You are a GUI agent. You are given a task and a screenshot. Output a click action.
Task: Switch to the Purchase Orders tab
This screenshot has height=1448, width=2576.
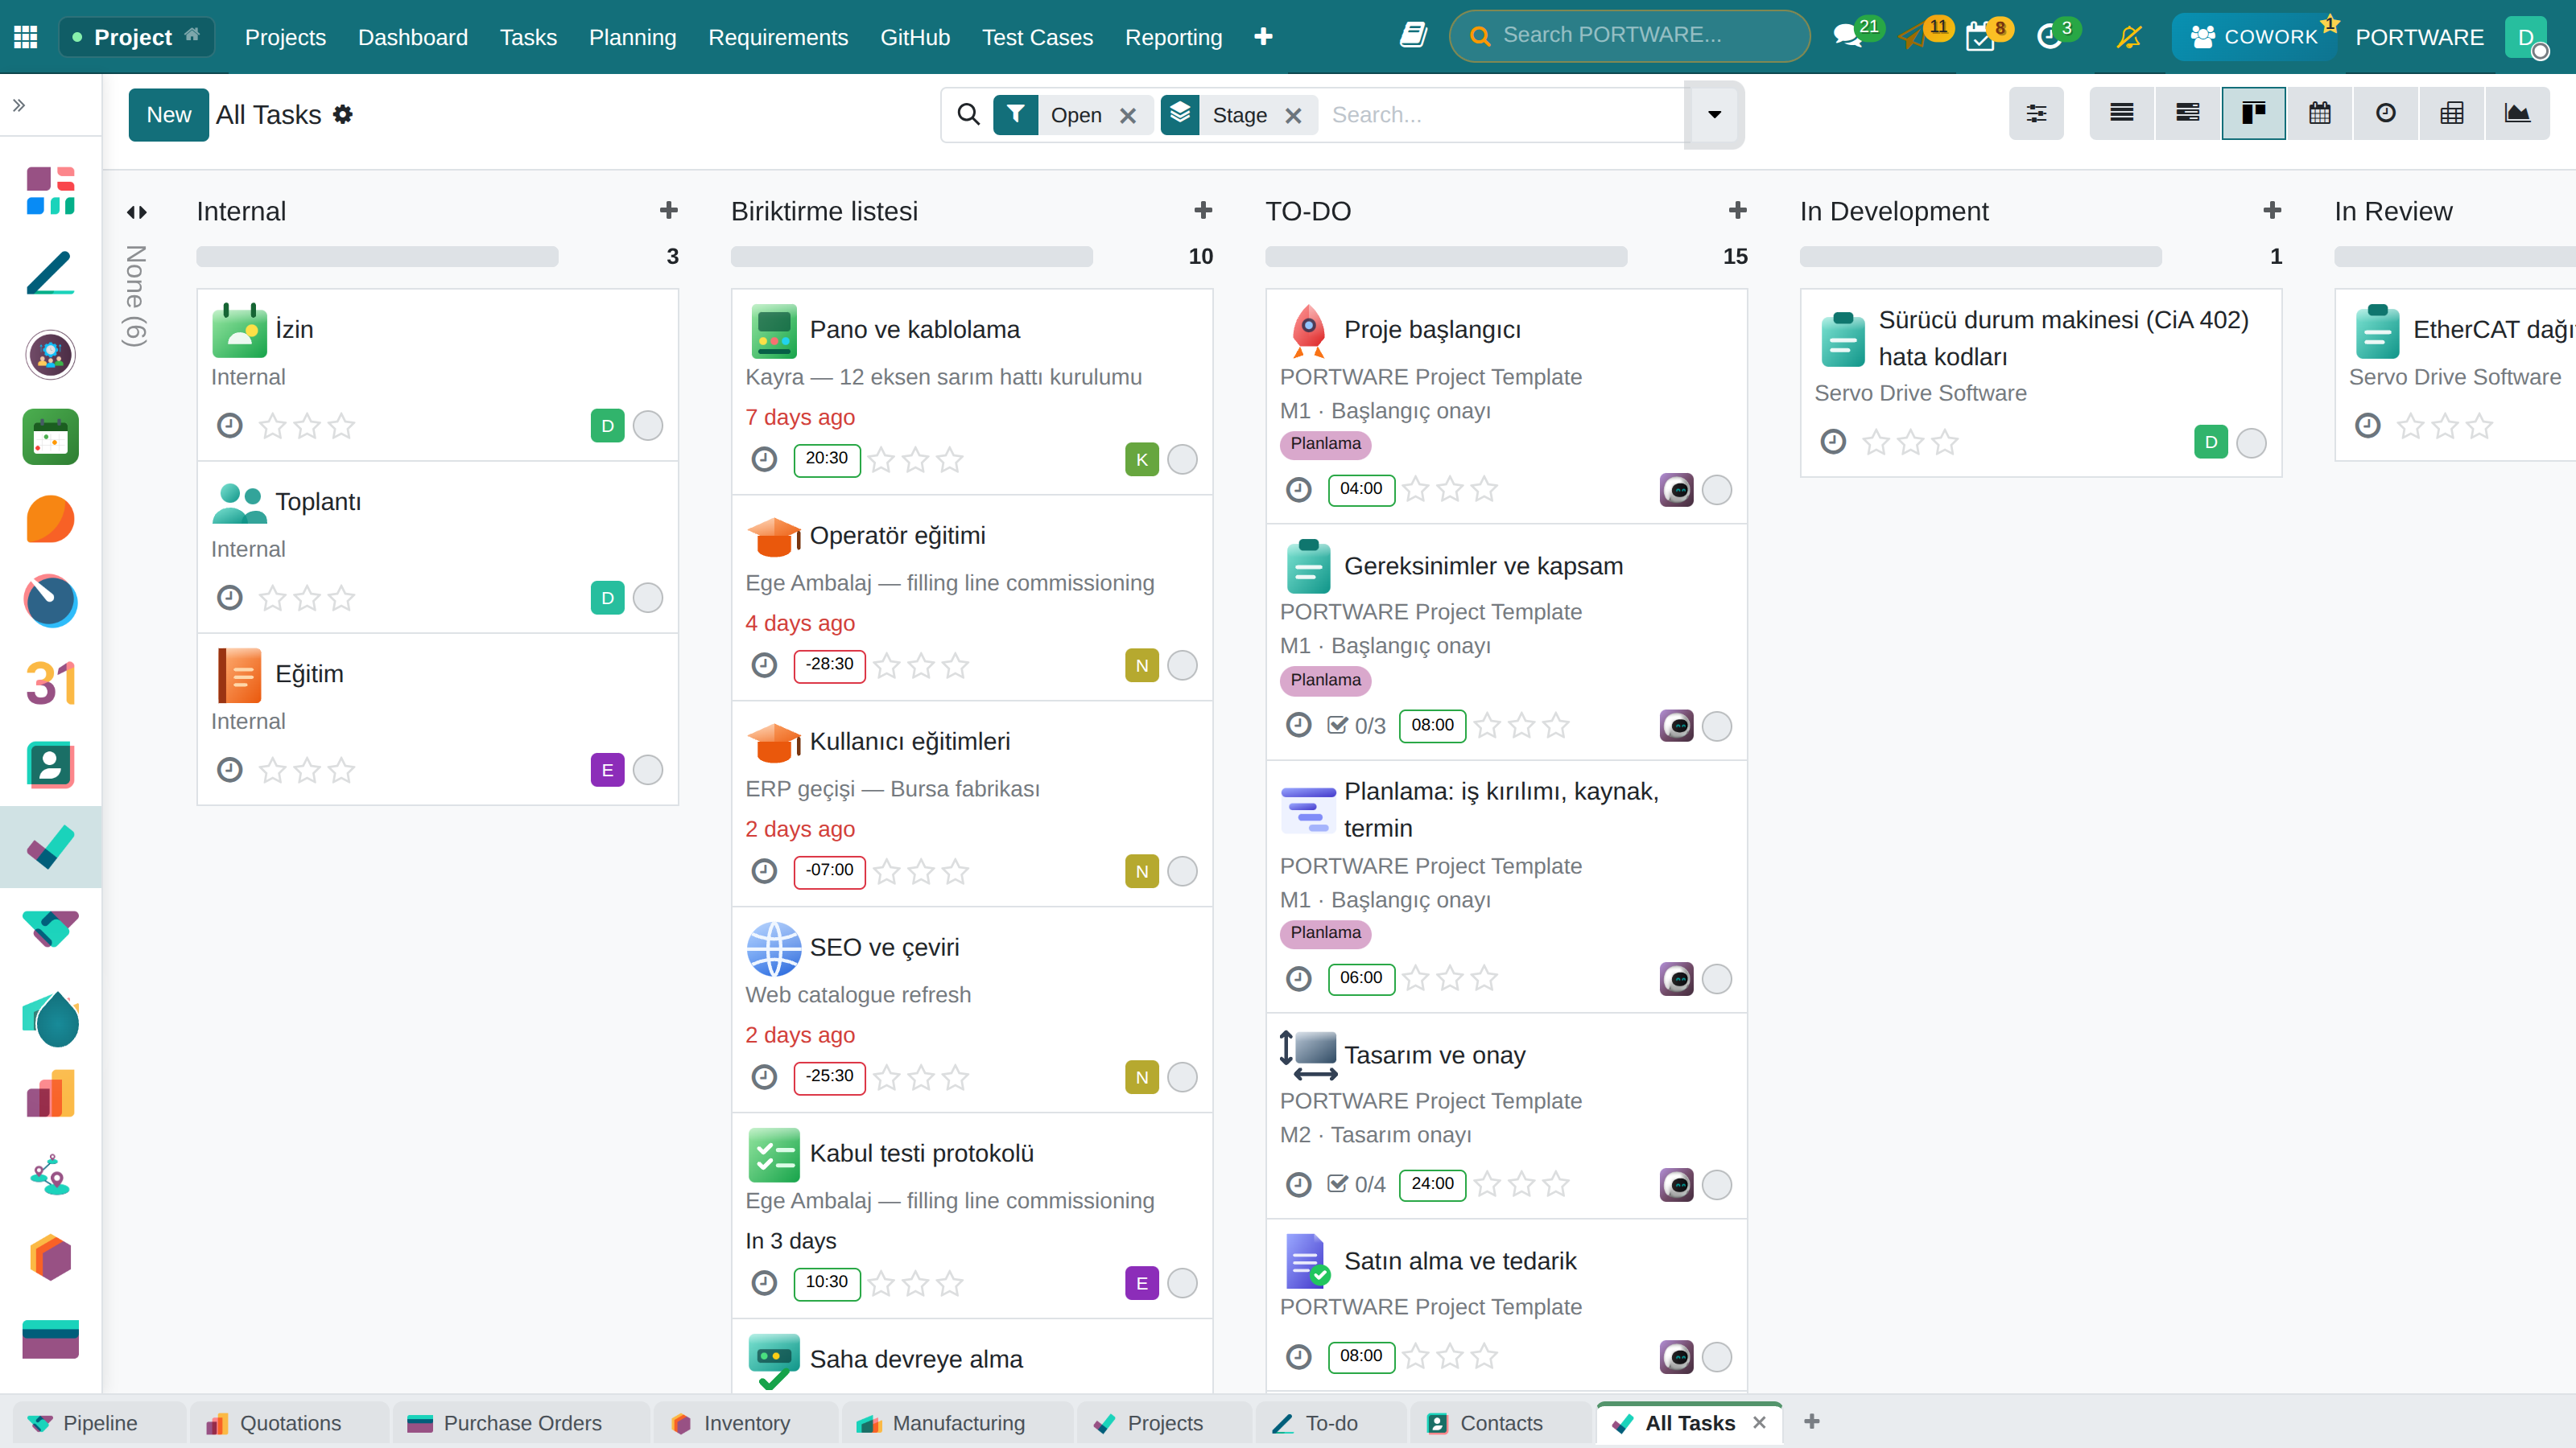pos(521,1423)
